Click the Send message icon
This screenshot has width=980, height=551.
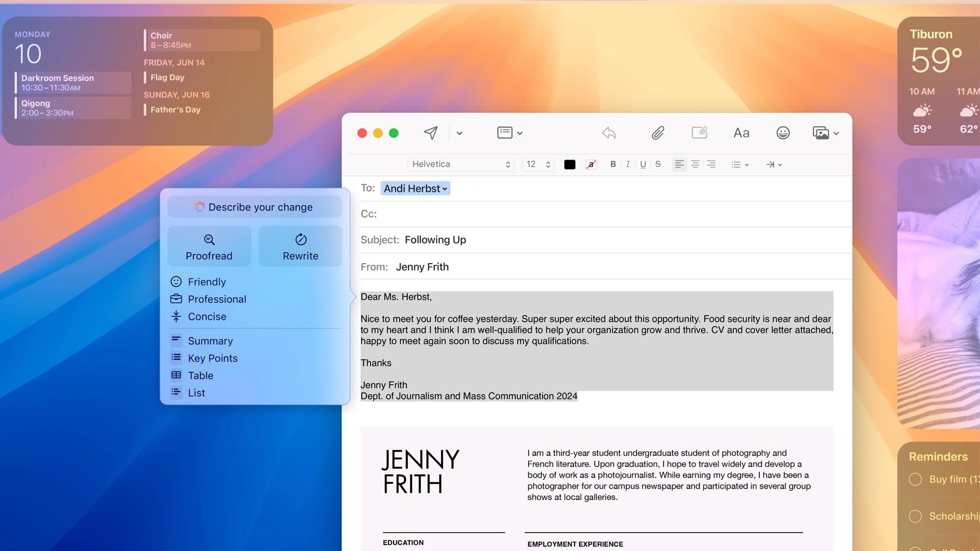430,133
